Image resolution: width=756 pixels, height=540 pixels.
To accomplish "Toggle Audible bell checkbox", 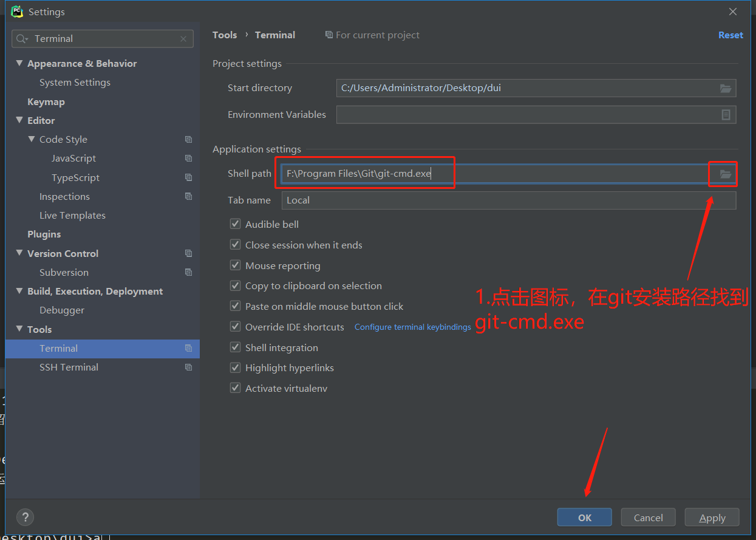I will click(x=236, y=224).
